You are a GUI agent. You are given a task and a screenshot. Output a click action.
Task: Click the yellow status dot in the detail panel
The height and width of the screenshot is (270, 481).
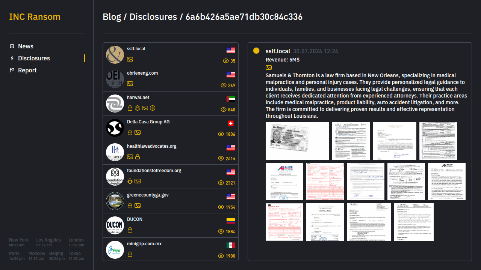[x=256, y=51]
